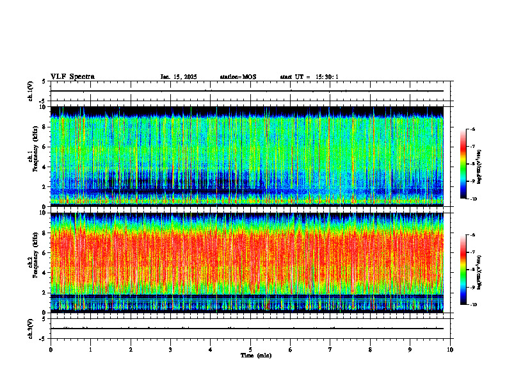Click time axis tick label "7"
The width and height of the screenshot is (507, 392).
(330, 350)
